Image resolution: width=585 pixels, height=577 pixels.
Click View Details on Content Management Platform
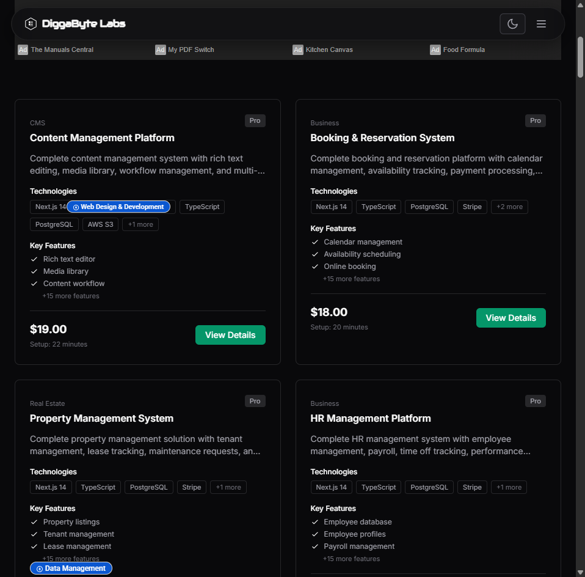(x=230, y=334)
